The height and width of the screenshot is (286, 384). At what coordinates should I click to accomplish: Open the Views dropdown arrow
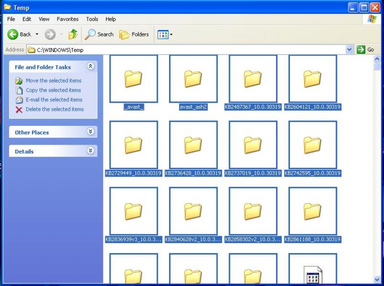[x=171, y=34]
